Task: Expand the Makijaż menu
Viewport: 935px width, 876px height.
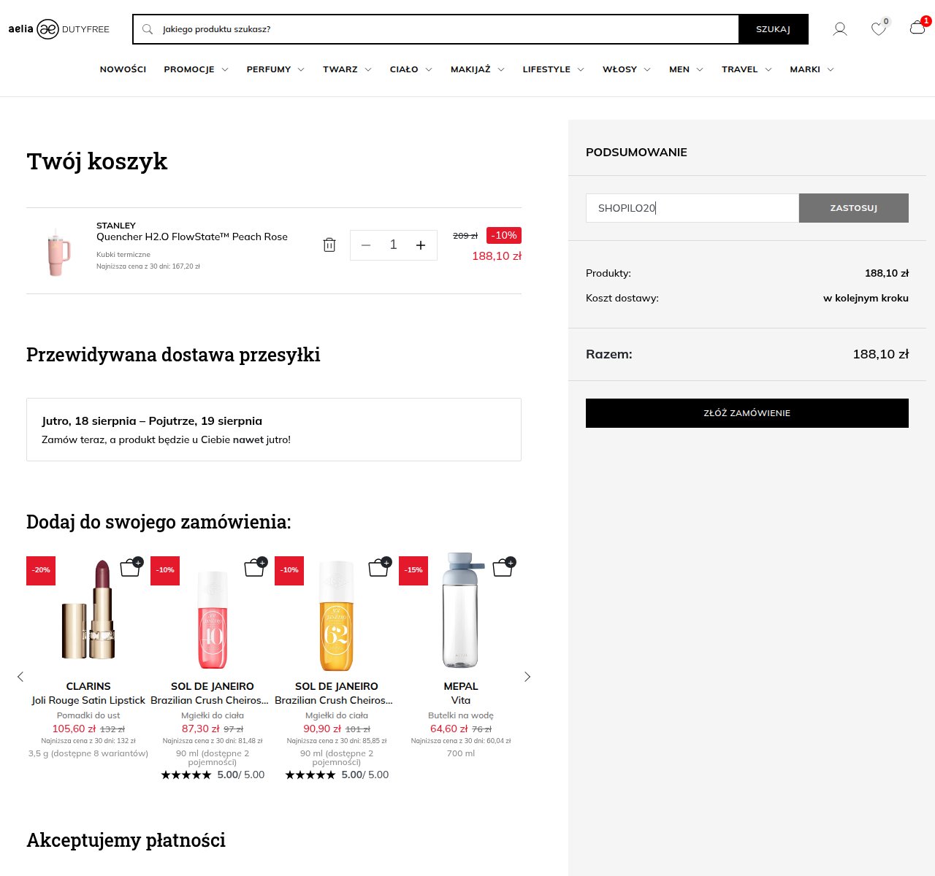Action: click(477, 69)
